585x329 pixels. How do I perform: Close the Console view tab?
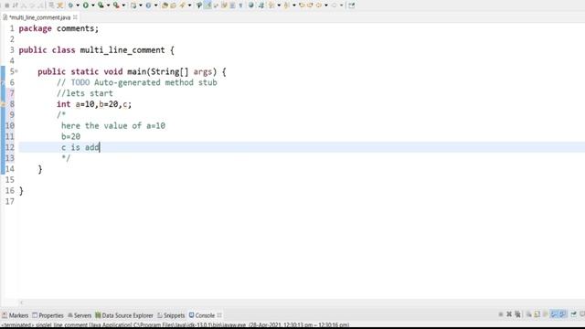tap(219, 315)
